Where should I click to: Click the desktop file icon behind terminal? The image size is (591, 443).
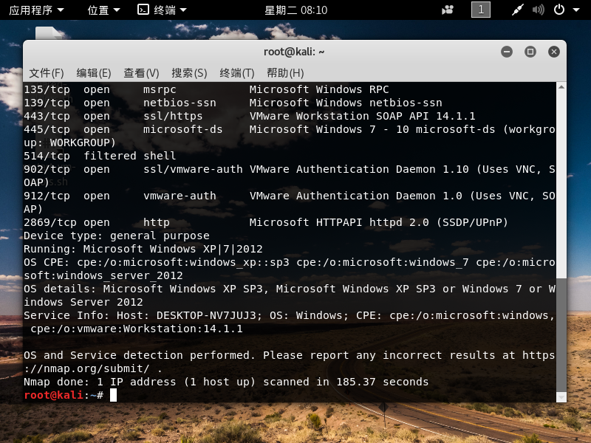point(49,33)
